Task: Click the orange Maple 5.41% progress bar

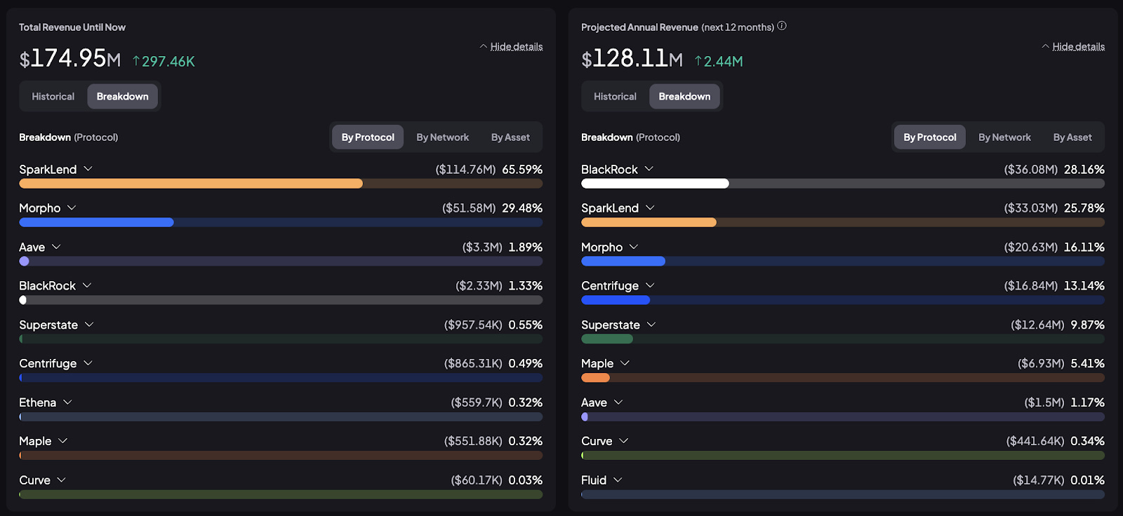Action: pos(595,377)
